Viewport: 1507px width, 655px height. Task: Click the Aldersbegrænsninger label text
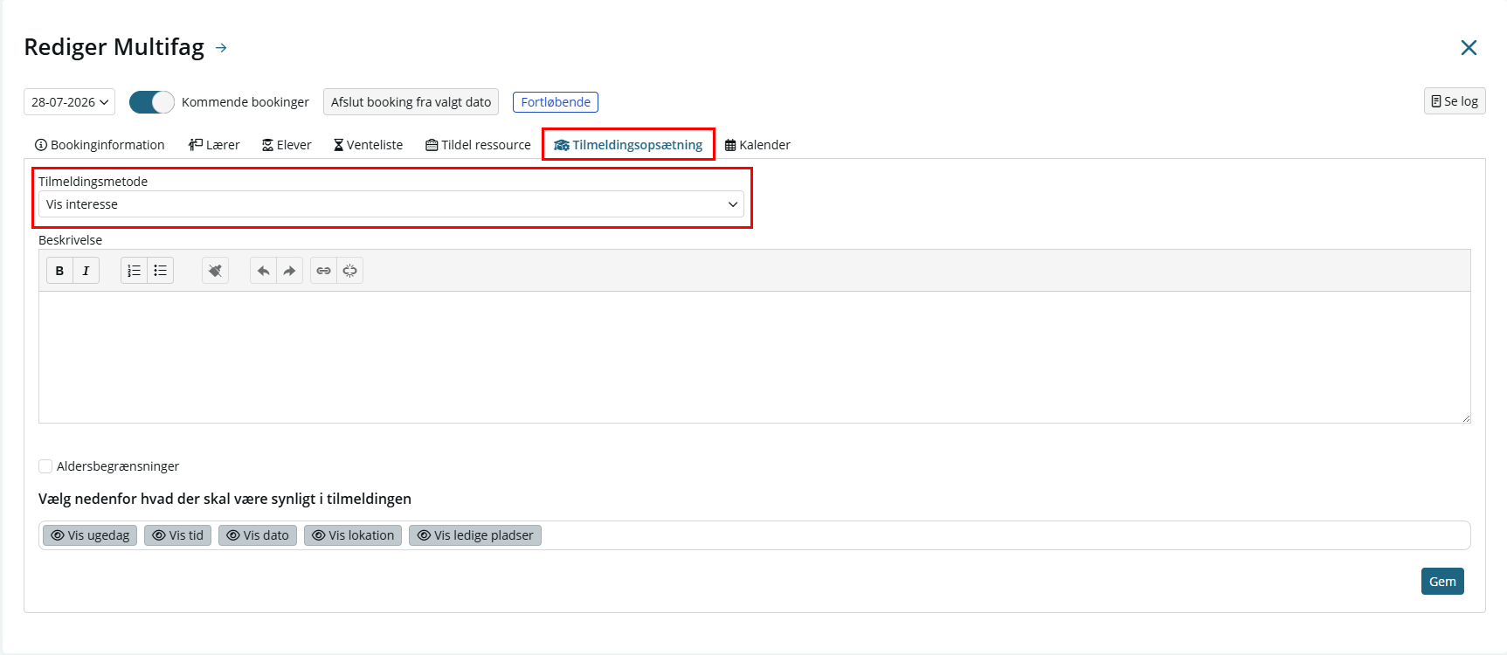(x=118, y=466)
